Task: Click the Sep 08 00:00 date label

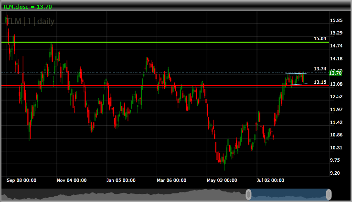Action: [21, 180]
